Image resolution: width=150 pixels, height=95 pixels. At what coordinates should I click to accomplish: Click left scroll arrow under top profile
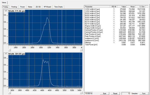click(x=9, y=50)
